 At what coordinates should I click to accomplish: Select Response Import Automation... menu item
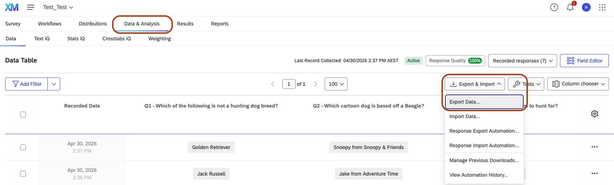(484, 145)
